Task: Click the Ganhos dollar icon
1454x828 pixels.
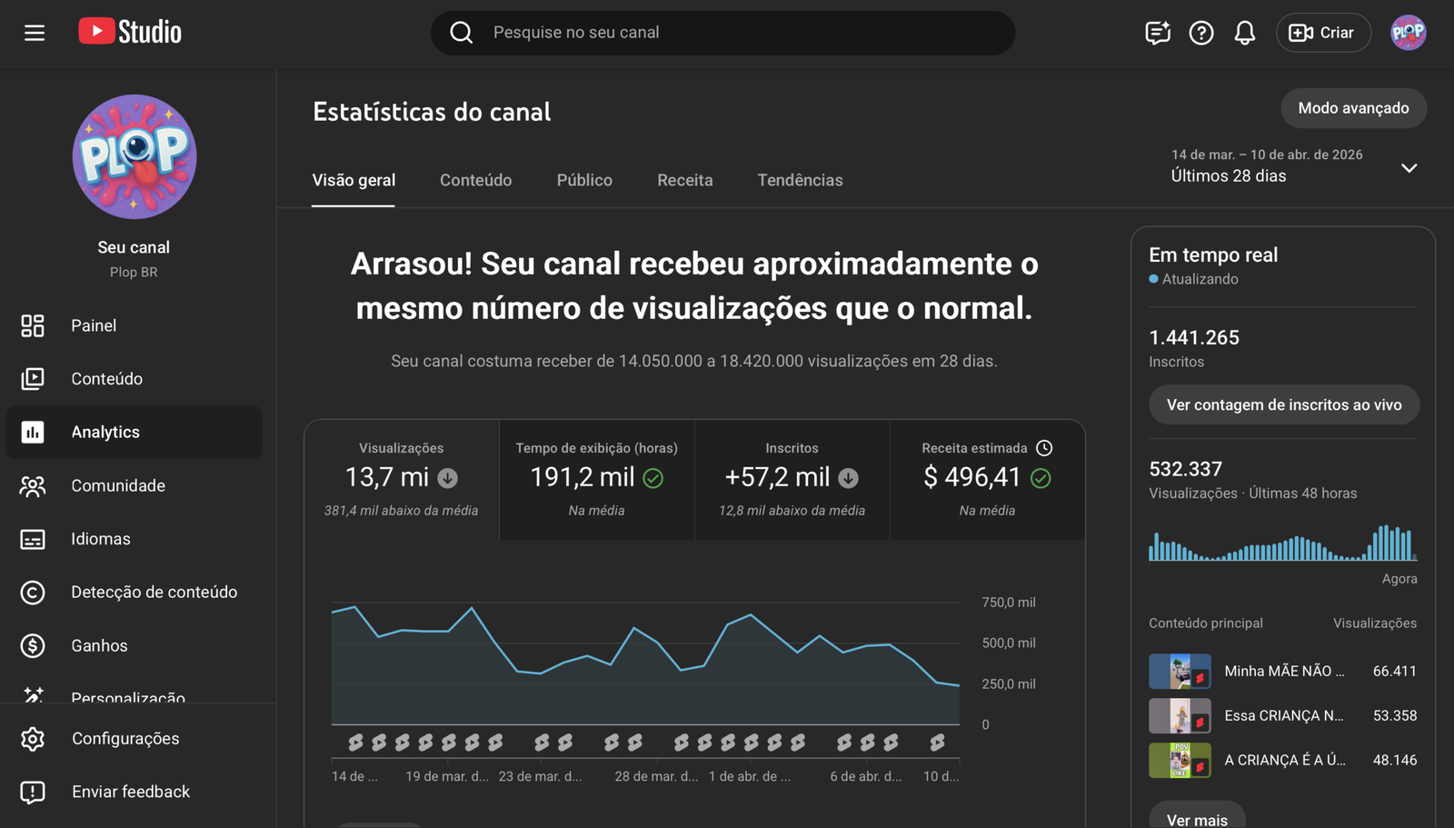Action: [x=33, y=645]
